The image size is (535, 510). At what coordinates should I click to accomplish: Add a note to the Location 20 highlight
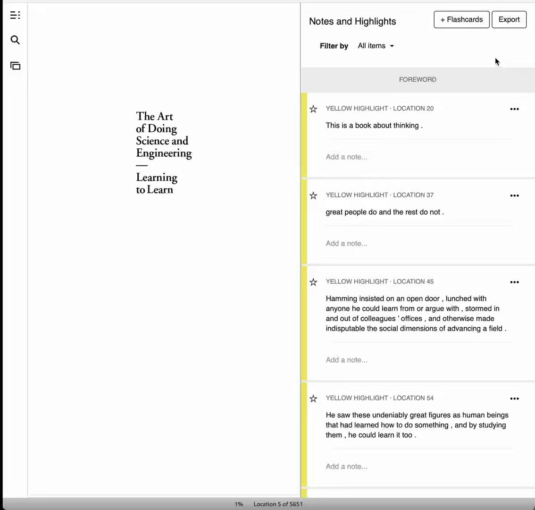pyautogui.click(x=346, y=156)
